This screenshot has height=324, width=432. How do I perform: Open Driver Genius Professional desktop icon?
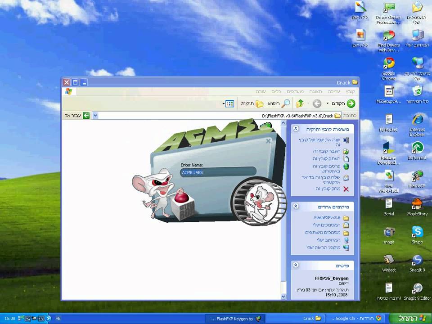click(x=388, y=13)
